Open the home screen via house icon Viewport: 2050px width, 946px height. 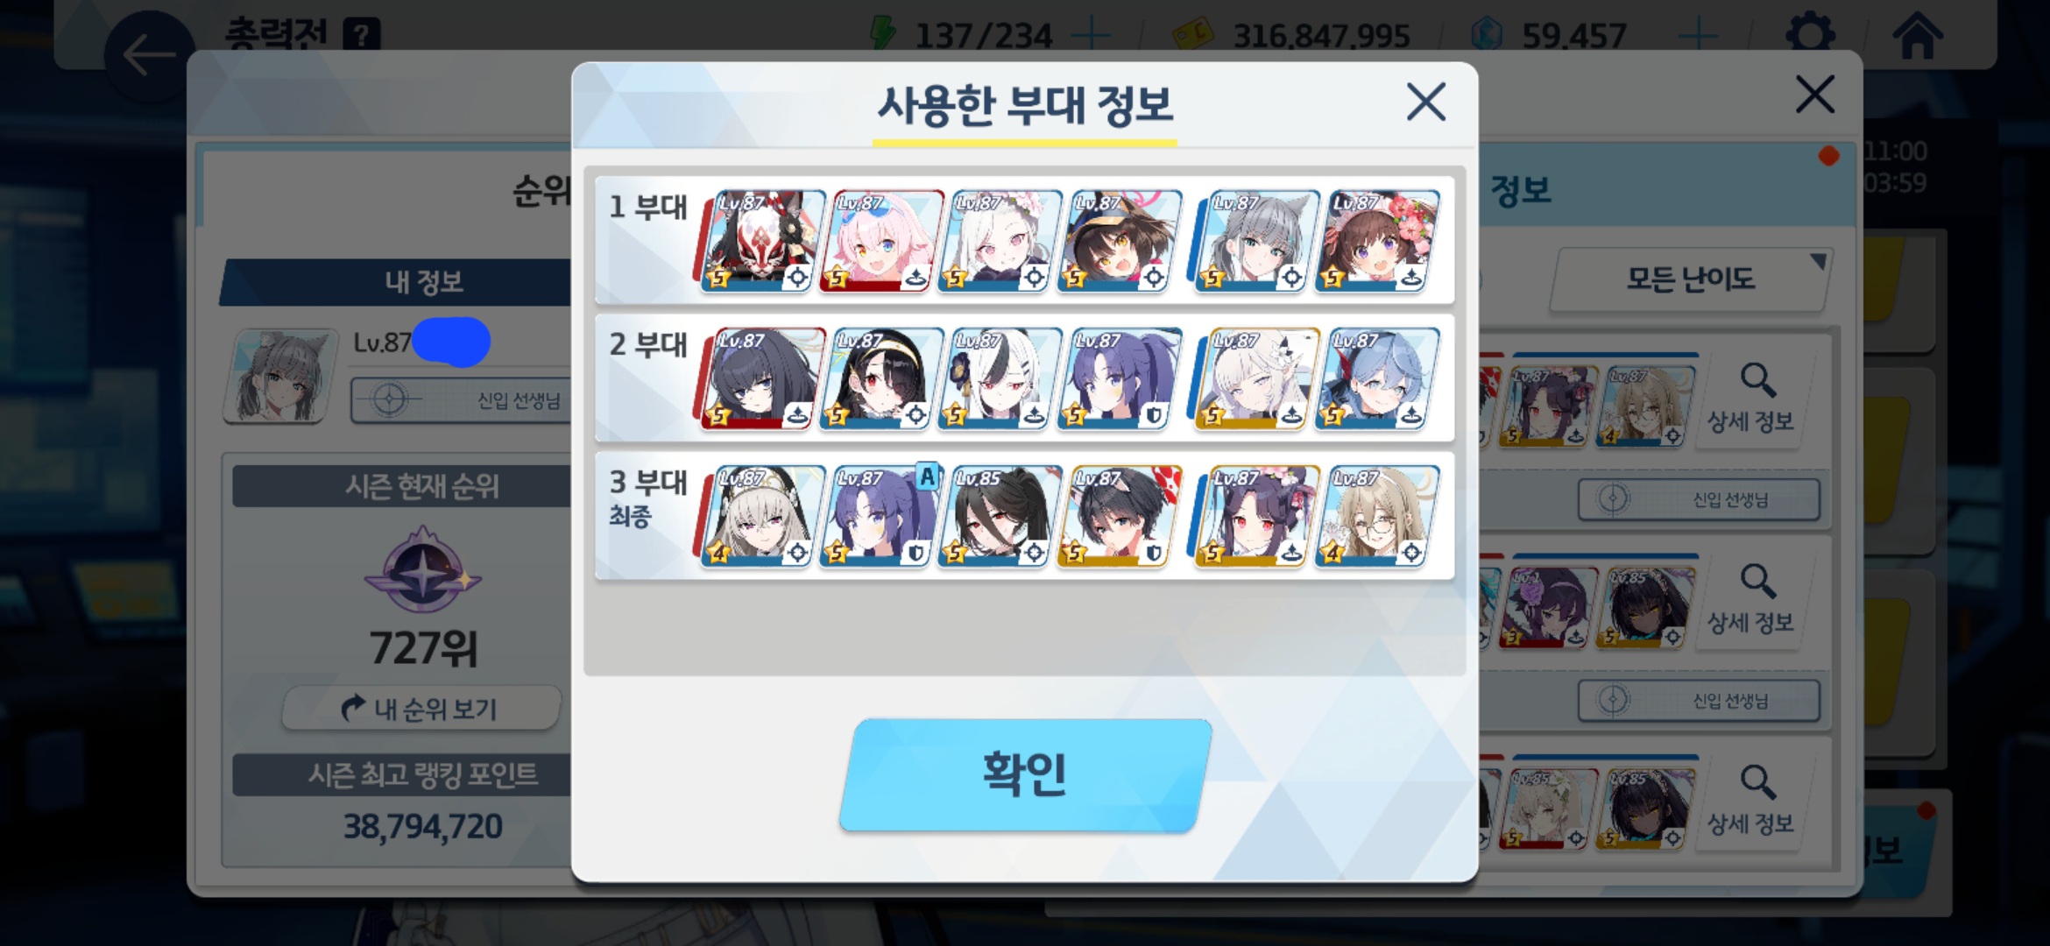coord(1918,35)
